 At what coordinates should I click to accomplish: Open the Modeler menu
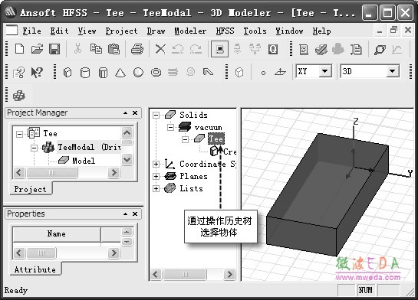click(x=190, y=31)
